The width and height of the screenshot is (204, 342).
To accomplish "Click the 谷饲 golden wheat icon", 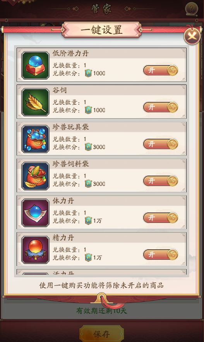I will pos(35,102).
